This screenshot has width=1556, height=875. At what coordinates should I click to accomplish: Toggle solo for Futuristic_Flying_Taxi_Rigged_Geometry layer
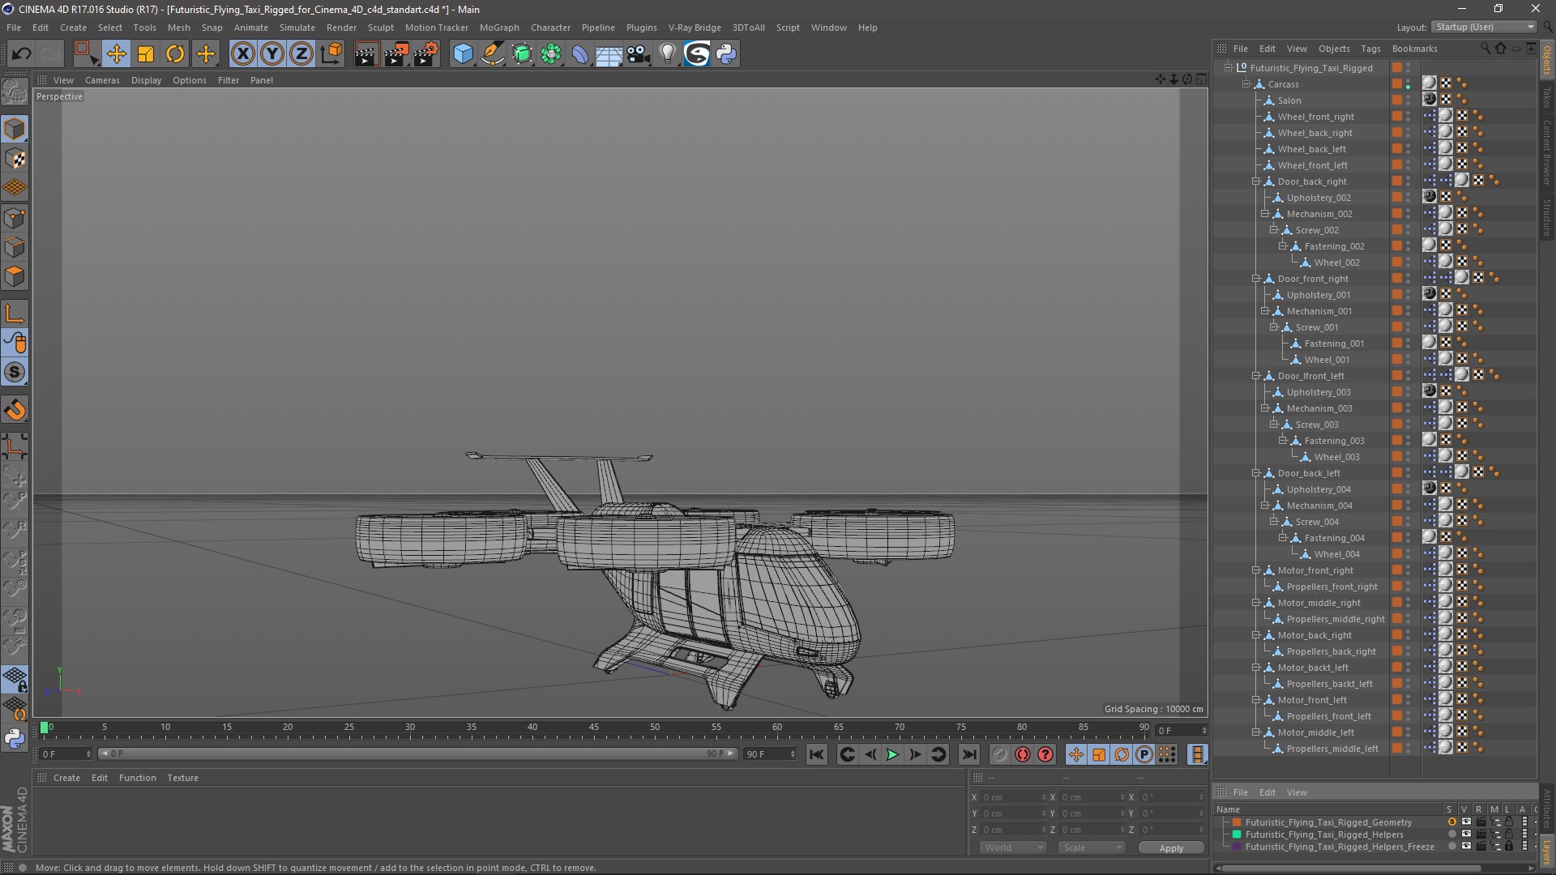point(1451,822)
